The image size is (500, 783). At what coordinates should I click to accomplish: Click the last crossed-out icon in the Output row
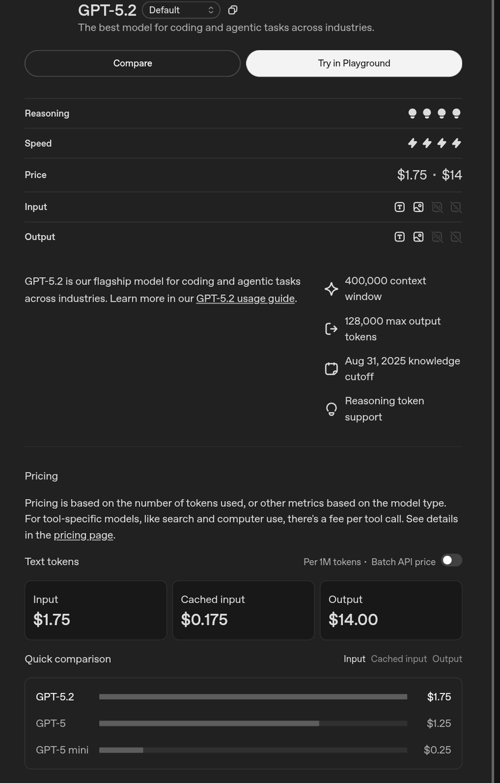(456, 237)
